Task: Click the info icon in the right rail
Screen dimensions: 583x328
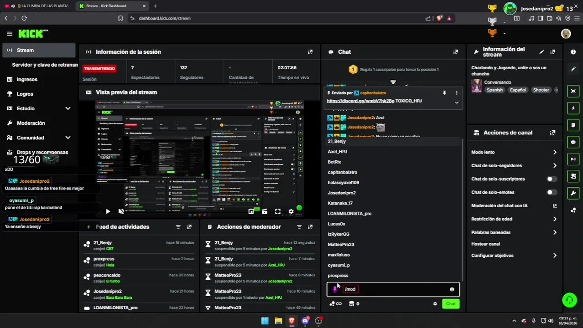Action: [x=573, y=52]
